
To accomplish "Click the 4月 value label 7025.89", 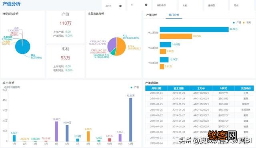I will click(46, 138).
